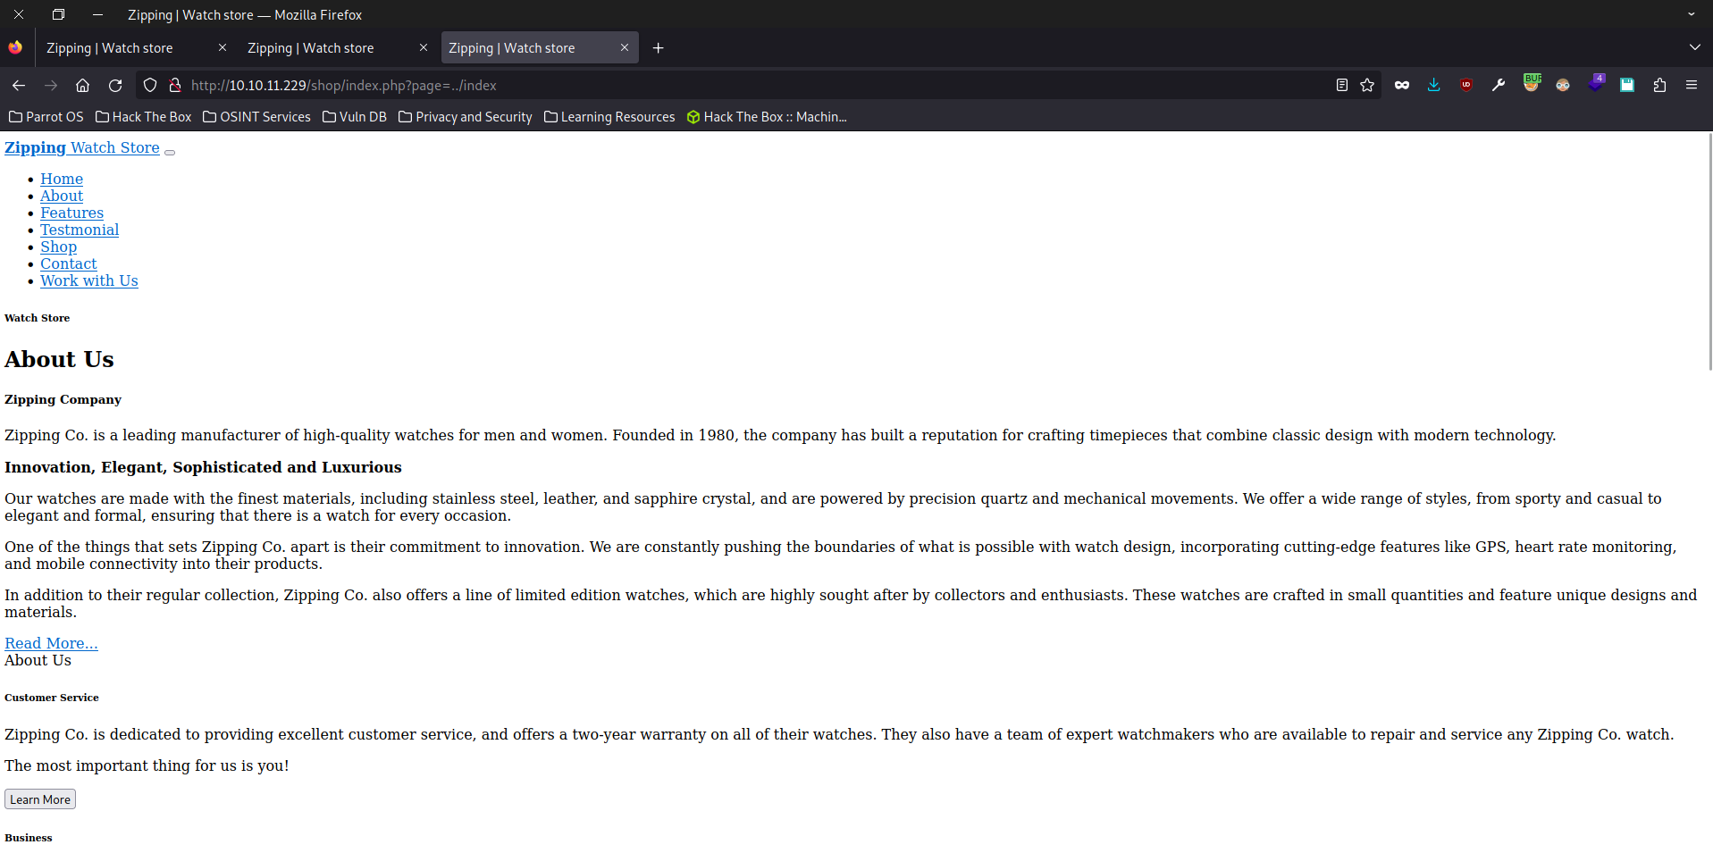The width and height of the screenshot is (1713, 853).
Task: Open the Downloads panel arrow icon
Action: pos(1433,85)
